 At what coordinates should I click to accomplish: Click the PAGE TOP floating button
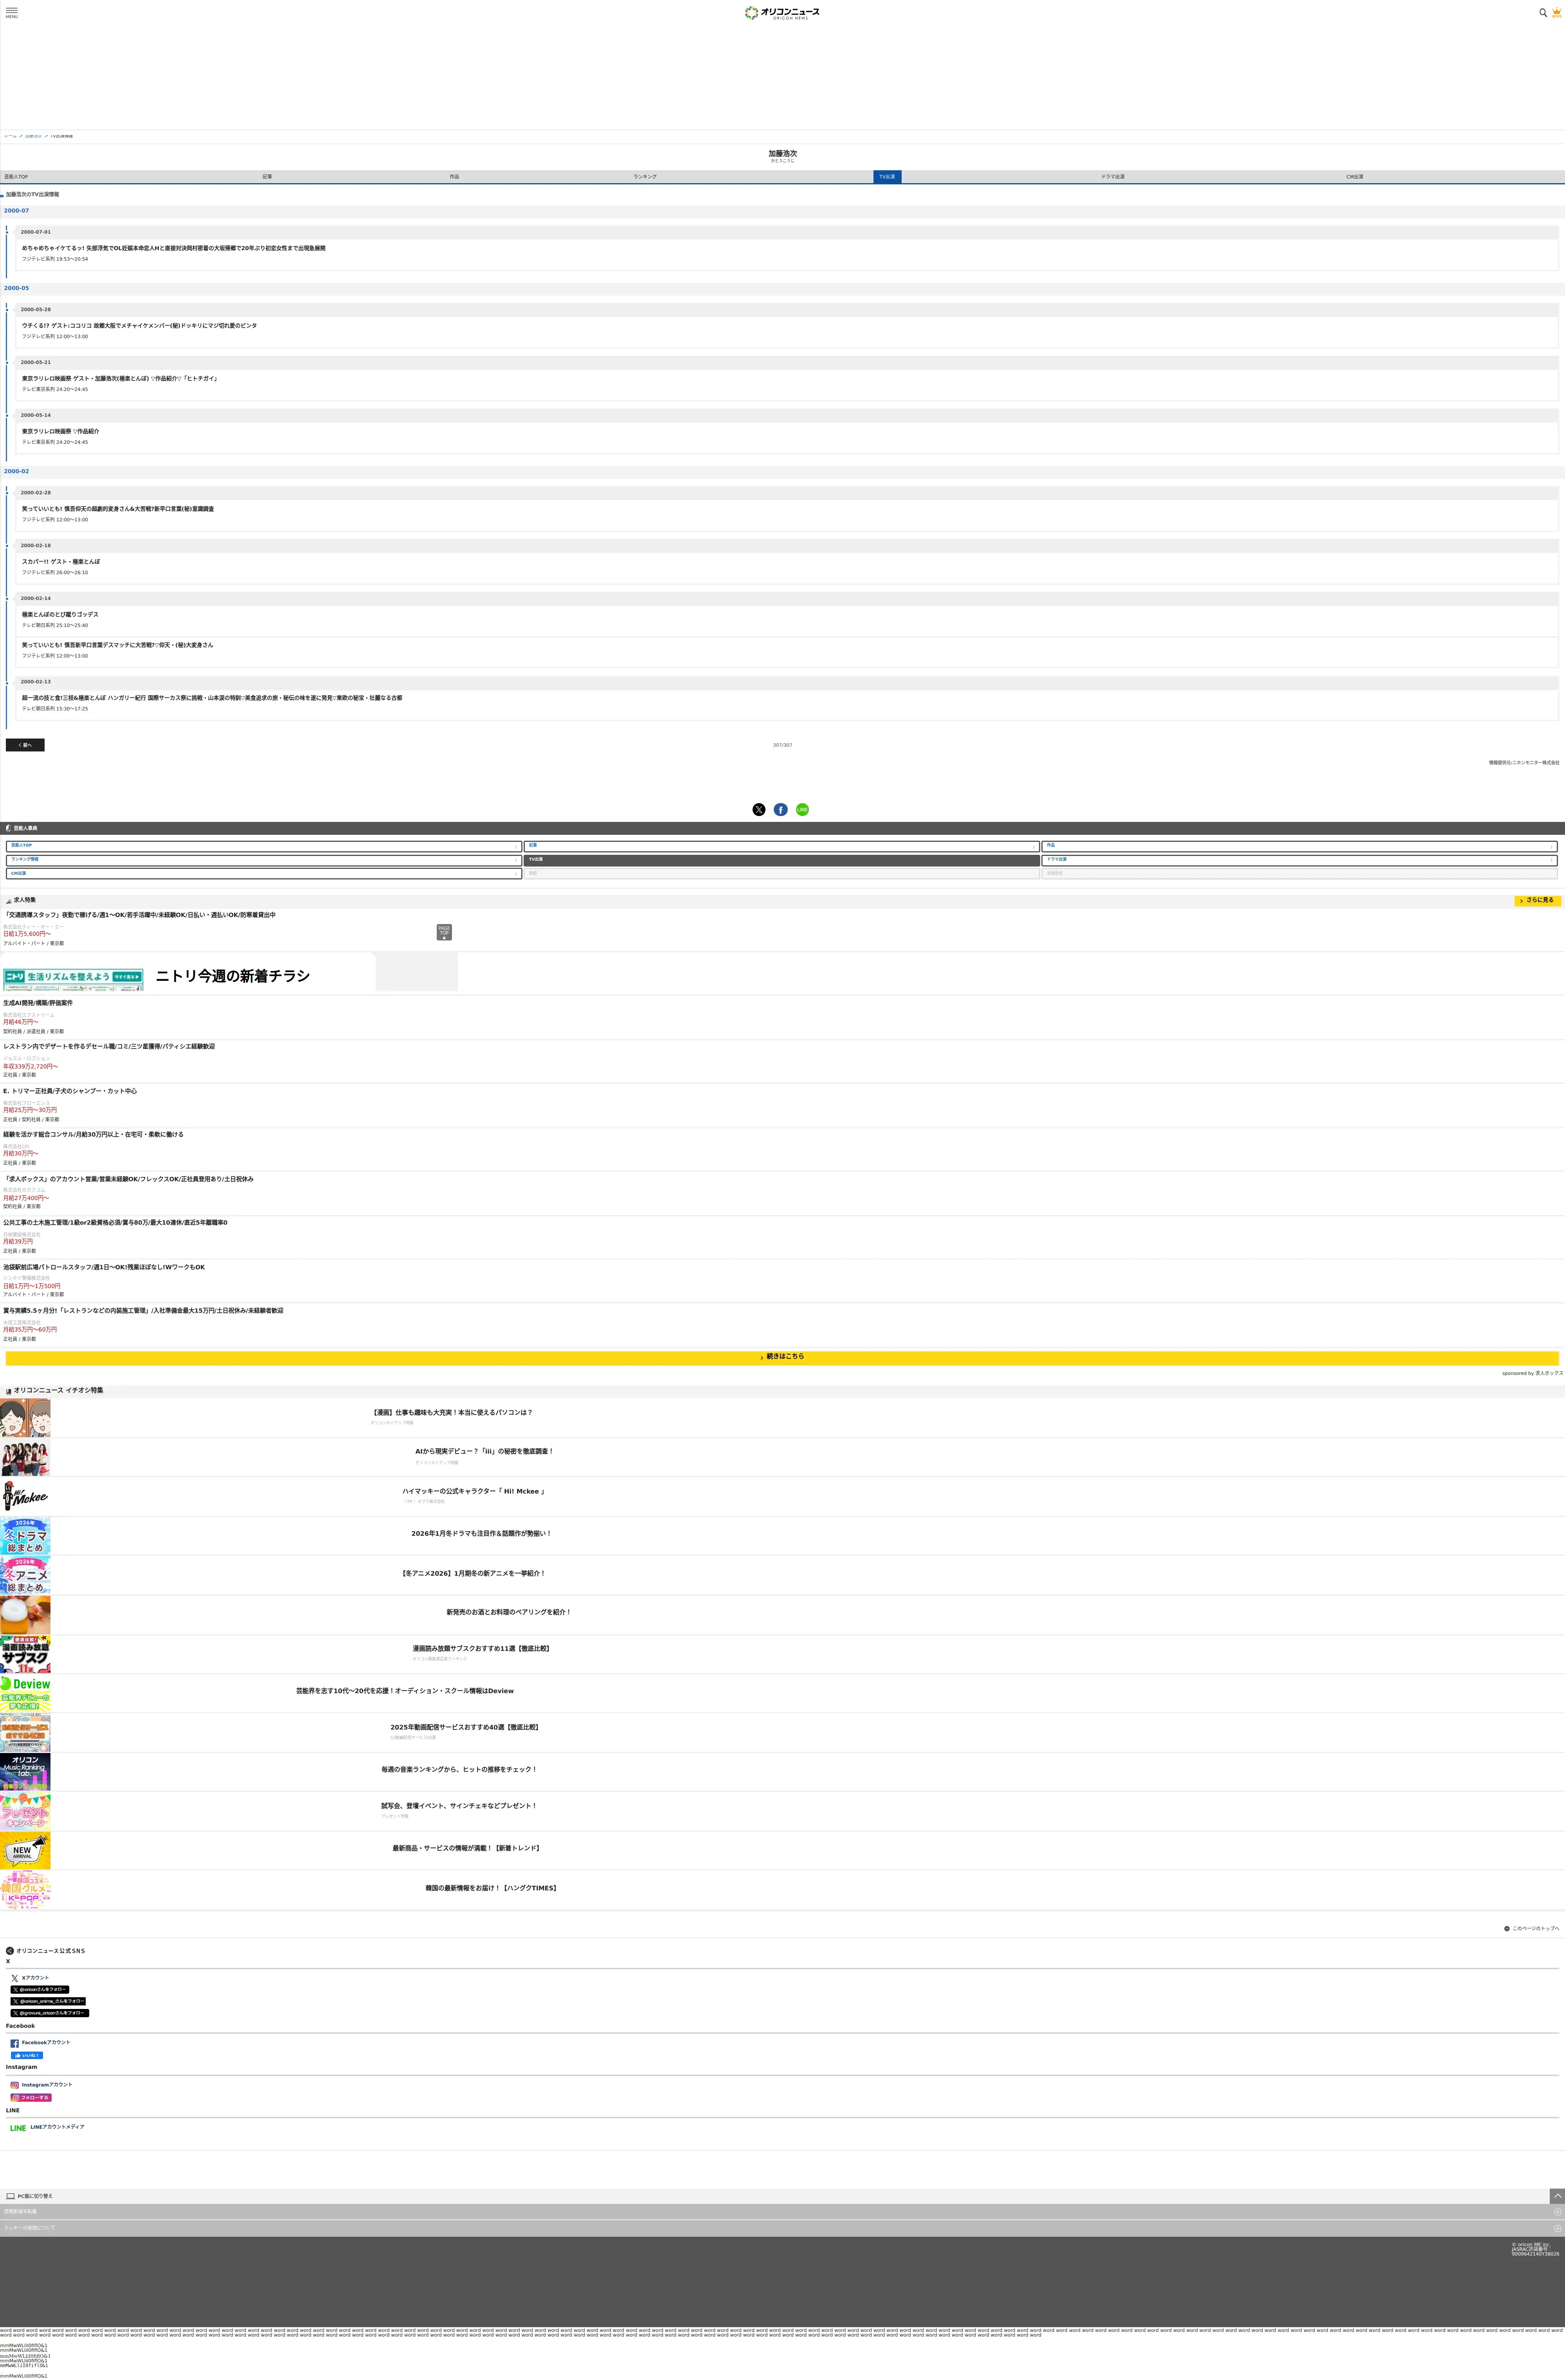click(444, 932)
